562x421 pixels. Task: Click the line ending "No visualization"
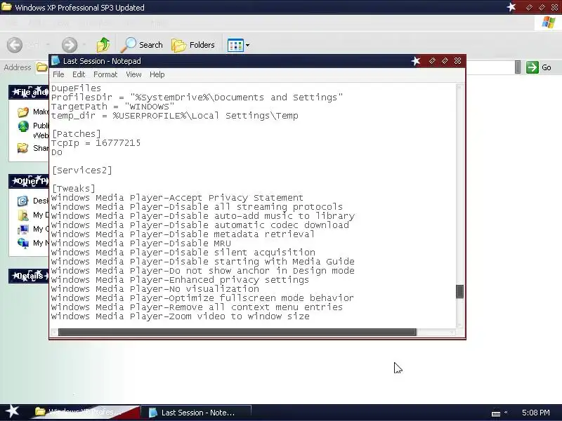pos(155,289)
